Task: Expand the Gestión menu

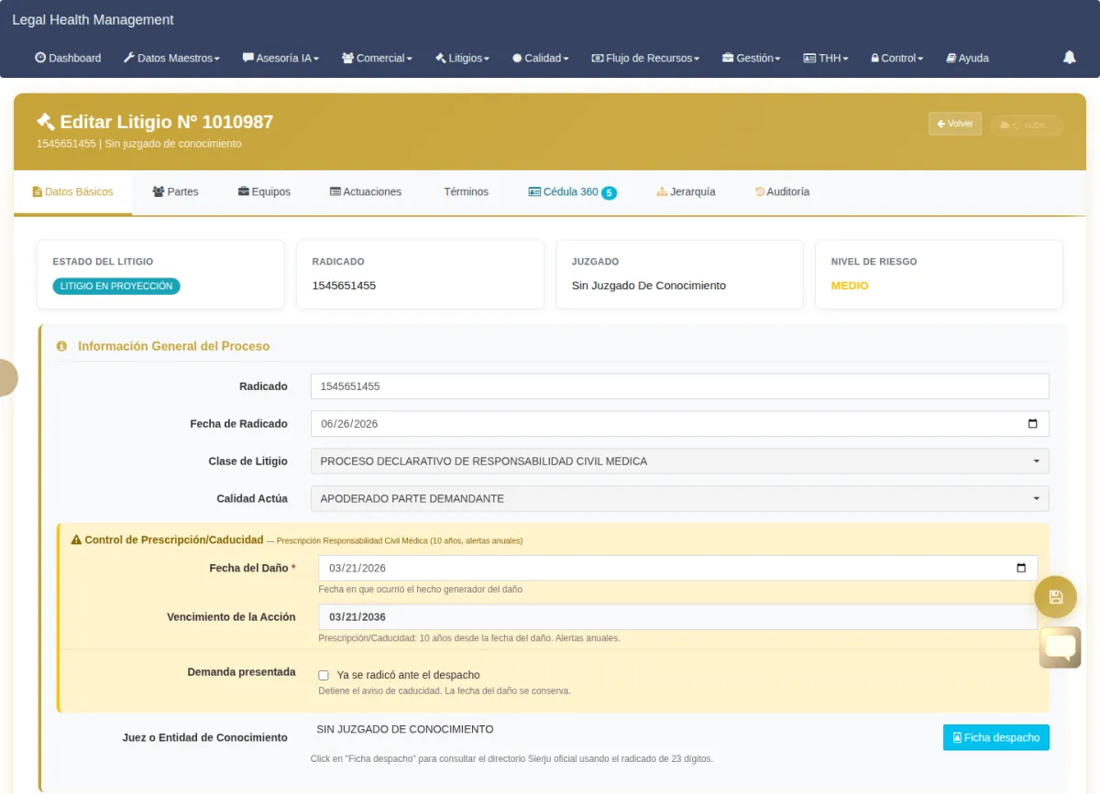Action: coord(751,58)
